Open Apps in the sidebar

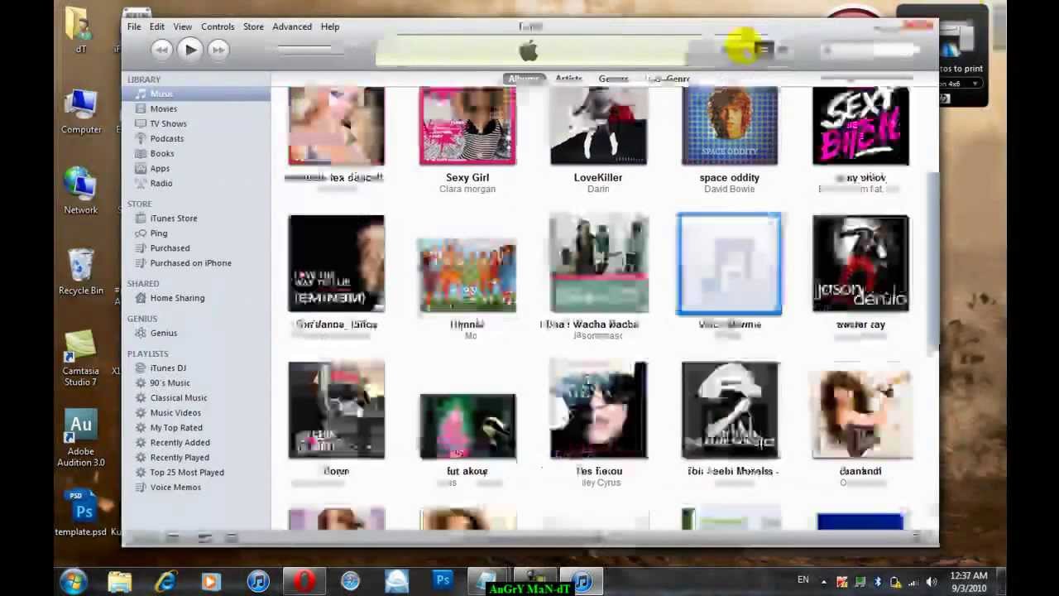pyautogui.click(x=196, y=168)
